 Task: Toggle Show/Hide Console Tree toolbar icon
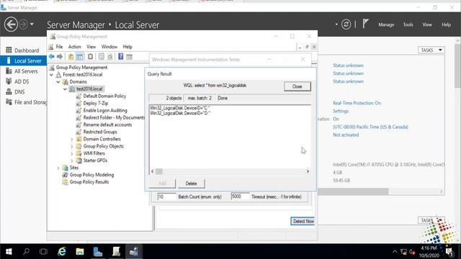80,56
